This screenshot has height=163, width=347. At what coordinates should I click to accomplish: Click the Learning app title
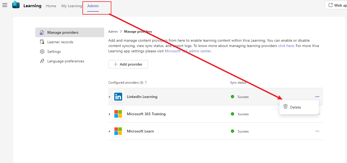[32, 6]
